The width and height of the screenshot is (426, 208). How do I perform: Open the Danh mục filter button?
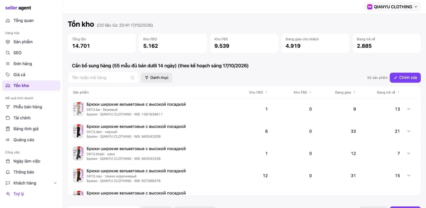click(x=156, y=78)
